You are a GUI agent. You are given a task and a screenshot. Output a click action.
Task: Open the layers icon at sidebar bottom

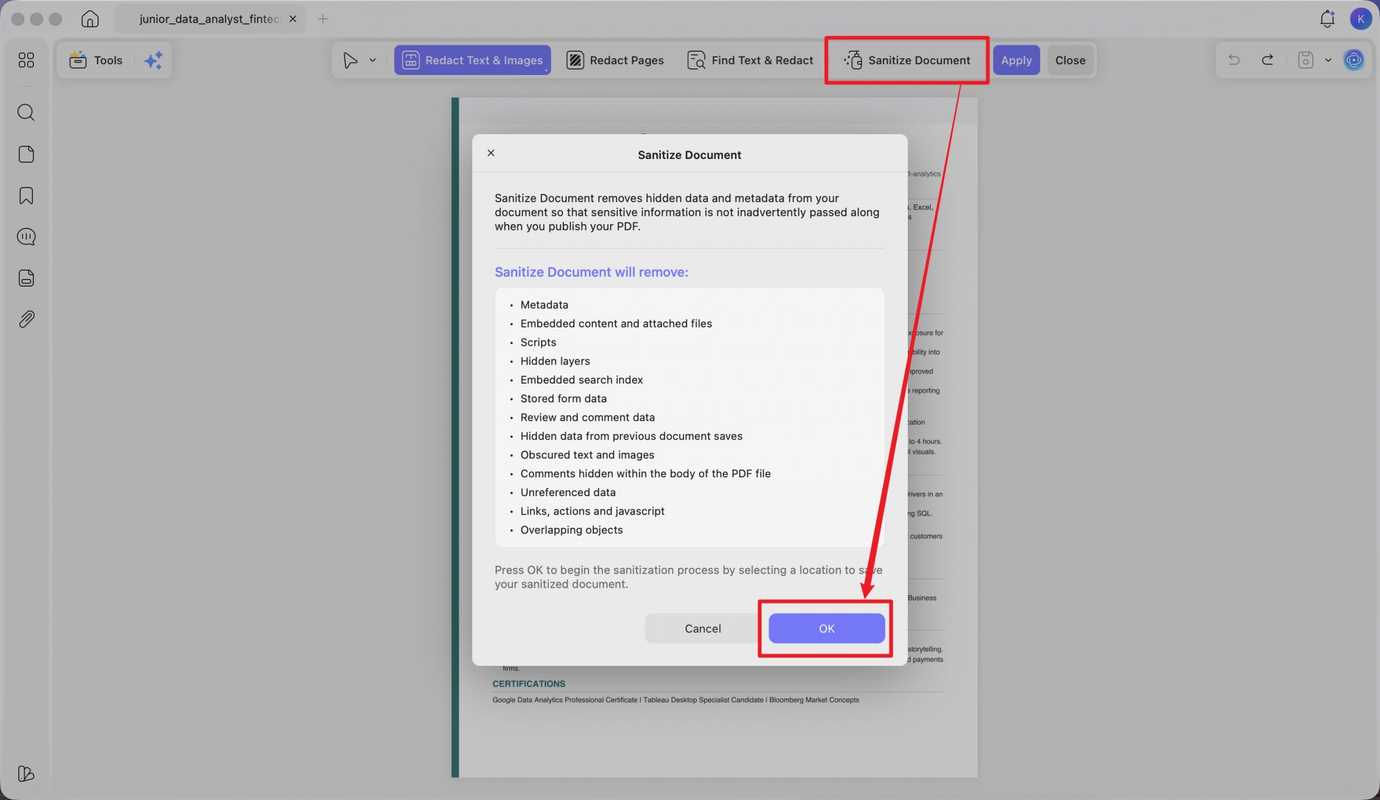26,773
